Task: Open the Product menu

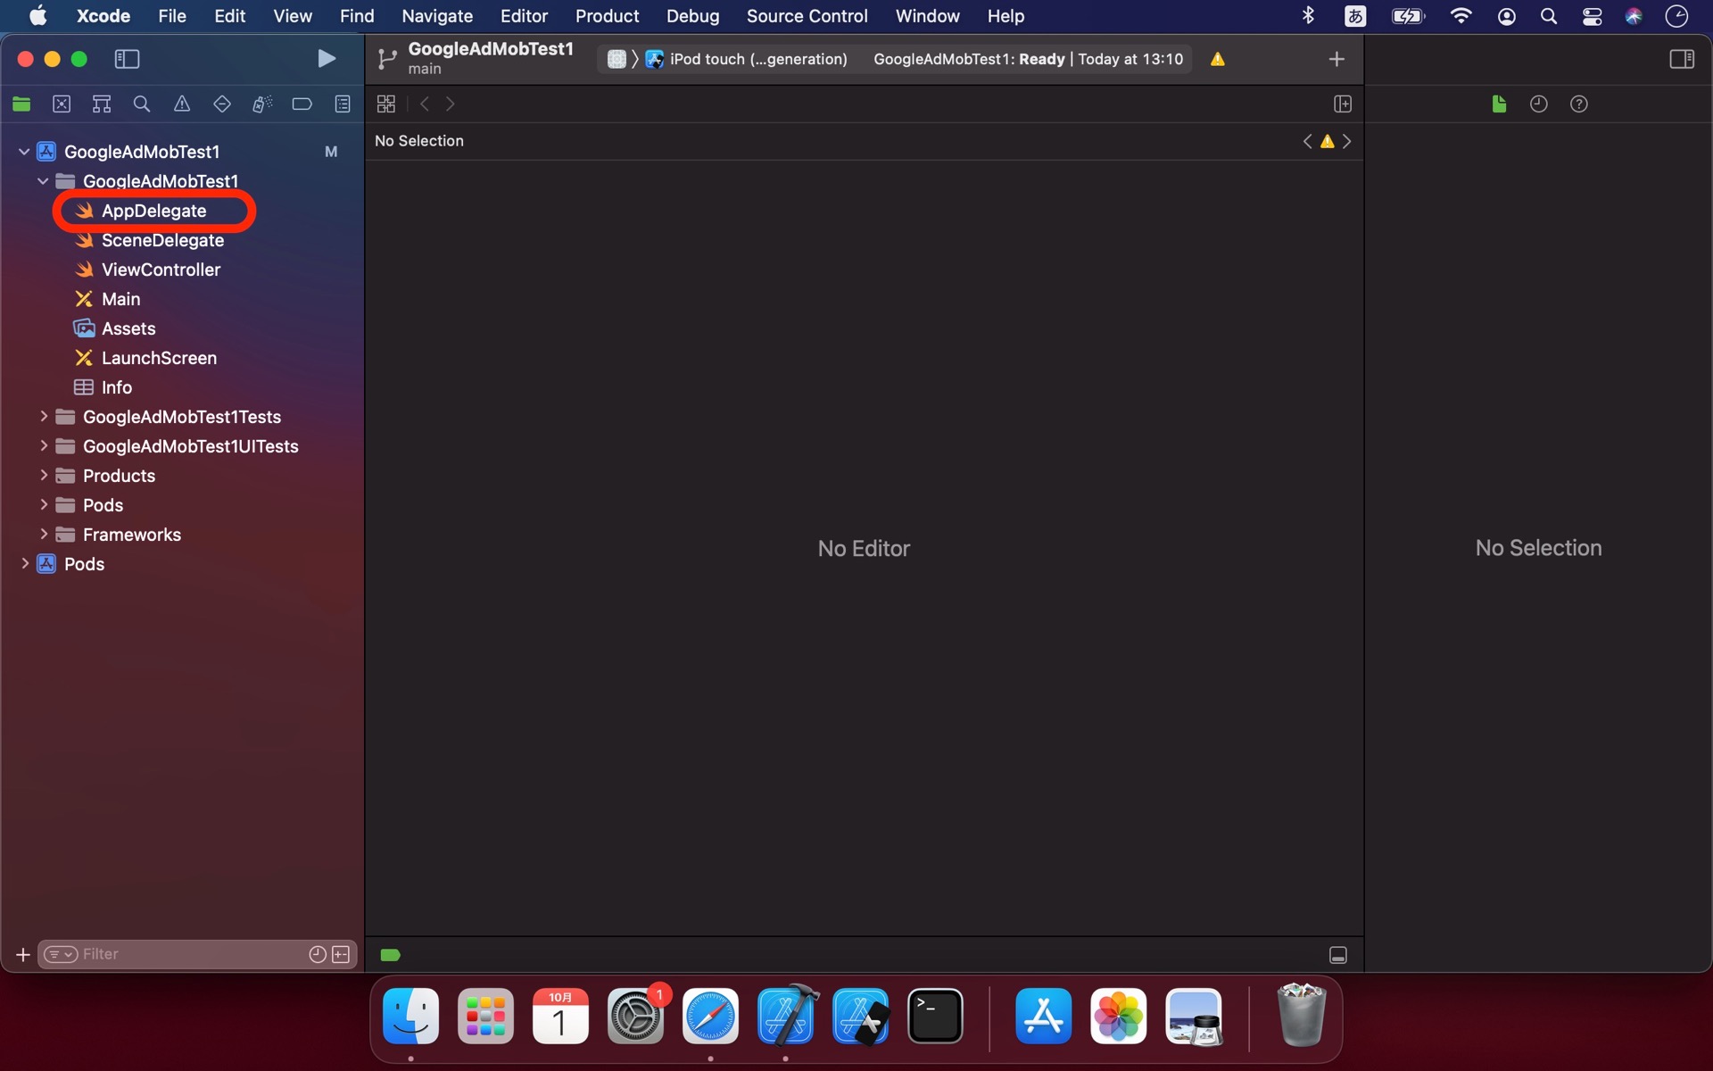Action: (607, 16)
